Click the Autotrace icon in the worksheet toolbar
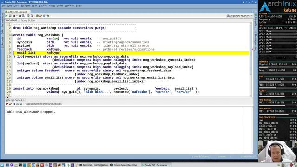 (x=19, y=16)
